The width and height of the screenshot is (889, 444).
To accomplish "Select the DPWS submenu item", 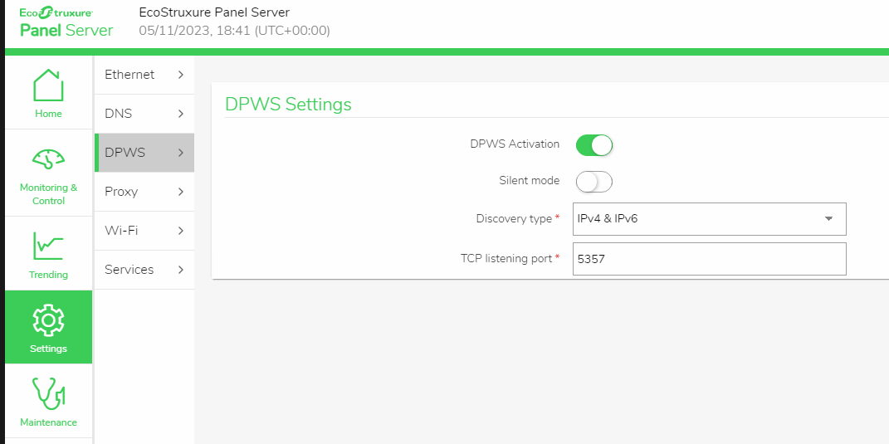I will [x=144, y=153].
